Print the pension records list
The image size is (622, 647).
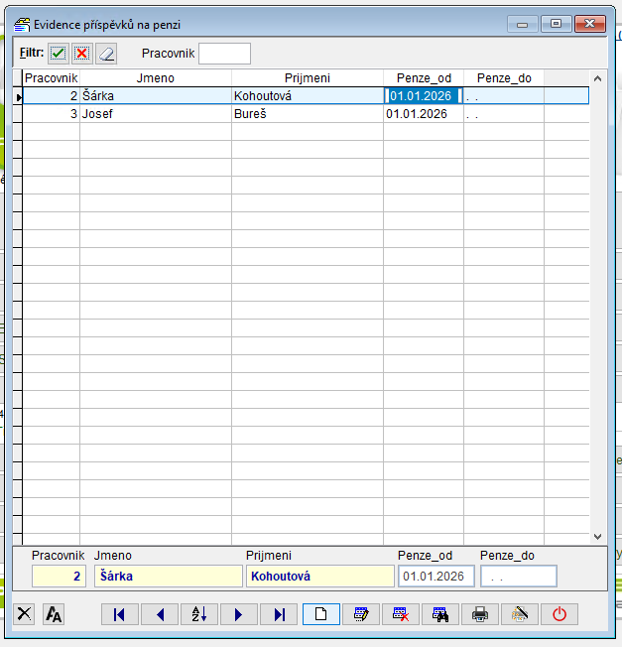click(x=480, y=614)
